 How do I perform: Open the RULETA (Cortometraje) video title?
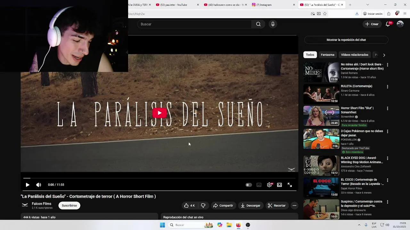click(357, 86)
